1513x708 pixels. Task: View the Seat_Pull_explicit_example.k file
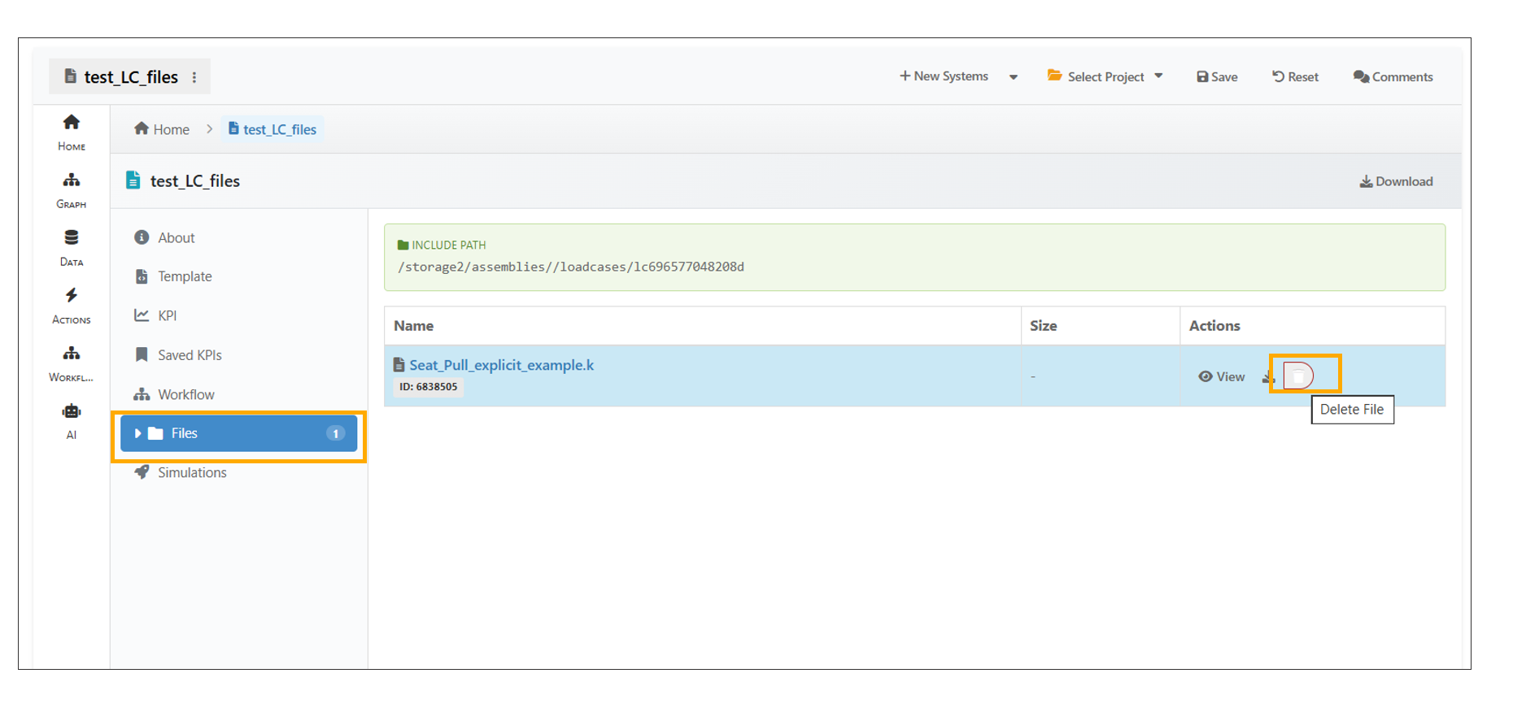click(1221, 376)
